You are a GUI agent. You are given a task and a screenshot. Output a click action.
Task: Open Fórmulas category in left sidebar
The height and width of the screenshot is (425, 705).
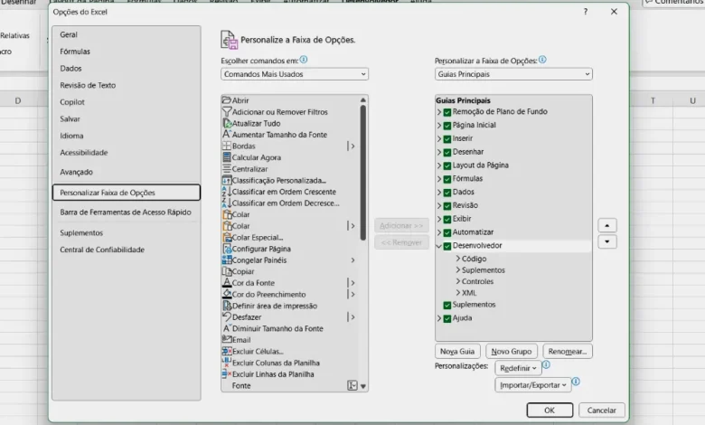coord(75,52)
